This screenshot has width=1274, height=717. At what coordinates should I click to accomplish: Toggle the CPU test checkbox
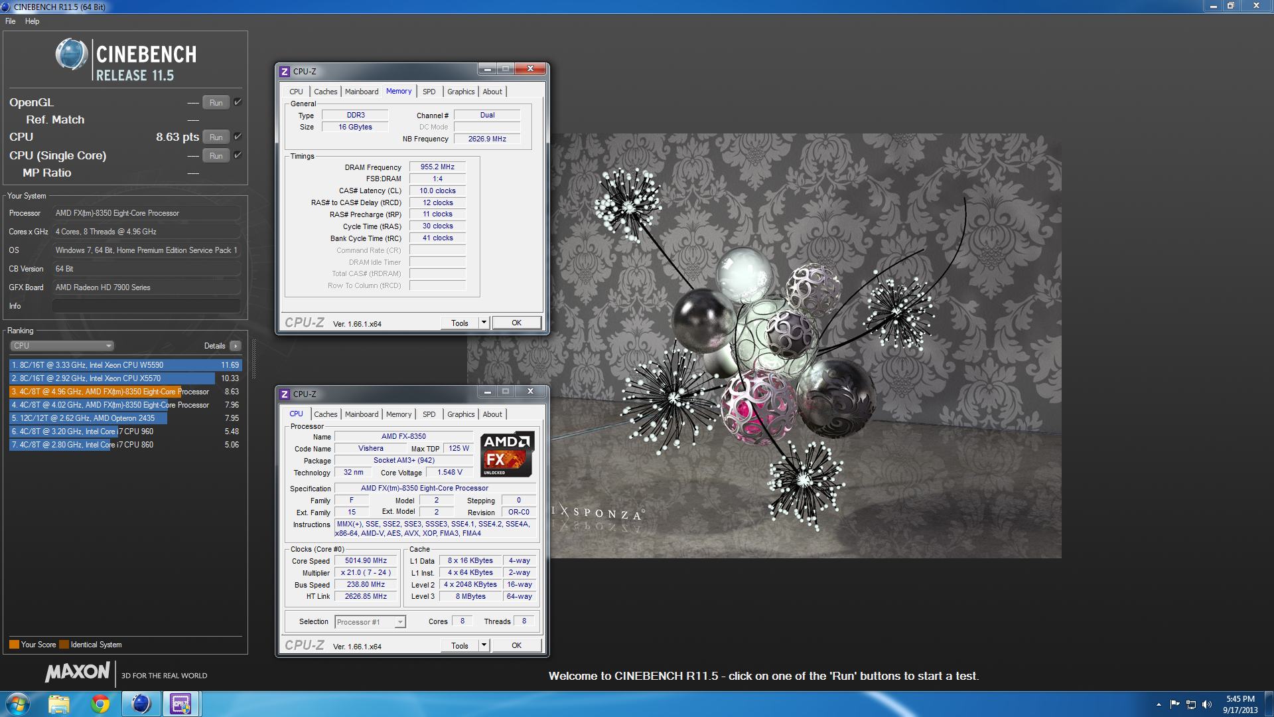238,137
